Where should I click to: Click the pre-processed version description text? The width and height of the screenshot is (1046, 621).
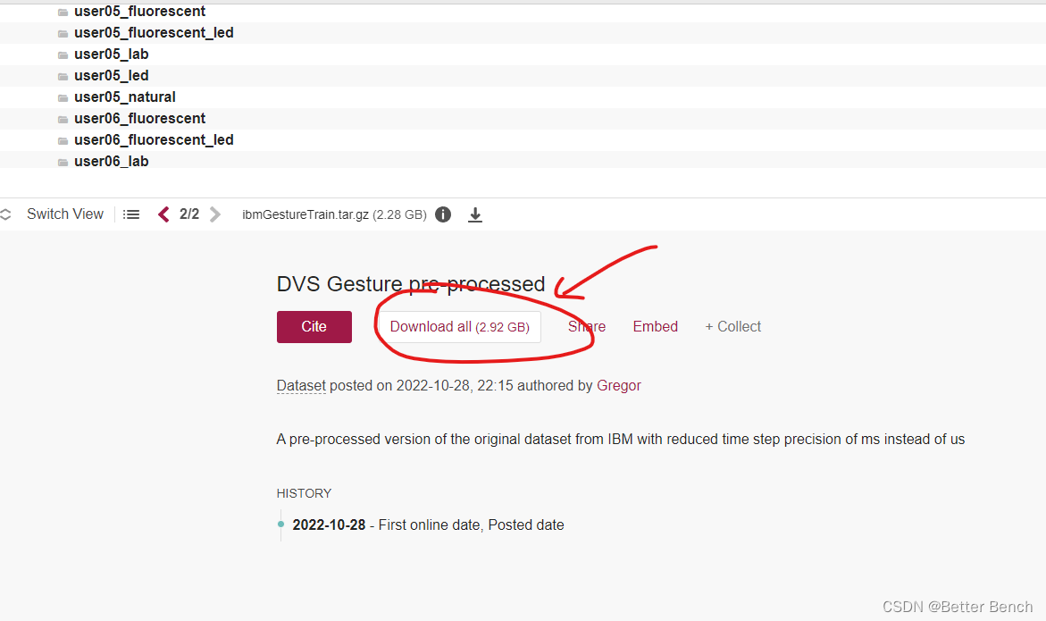click(x=621, y=439)
